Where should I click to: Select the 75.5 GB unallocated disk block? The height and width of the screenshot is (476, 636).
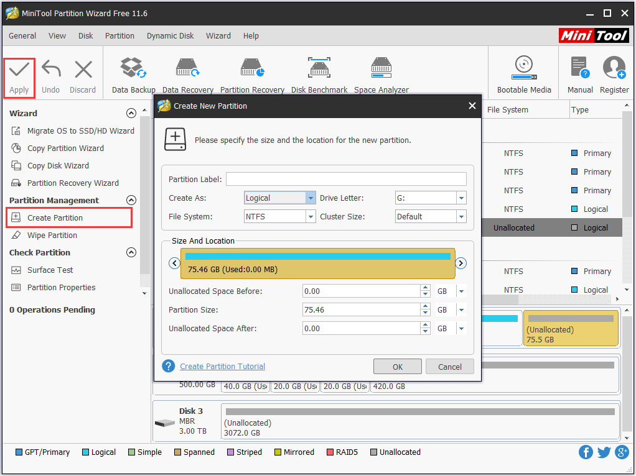tap(571, 328)
